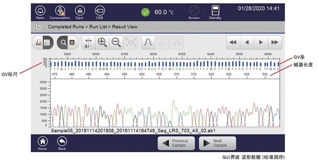Viewport: 318px width, 164px height.
Task: Select the magnifier search mode toggle
Action: pos(64,43)
